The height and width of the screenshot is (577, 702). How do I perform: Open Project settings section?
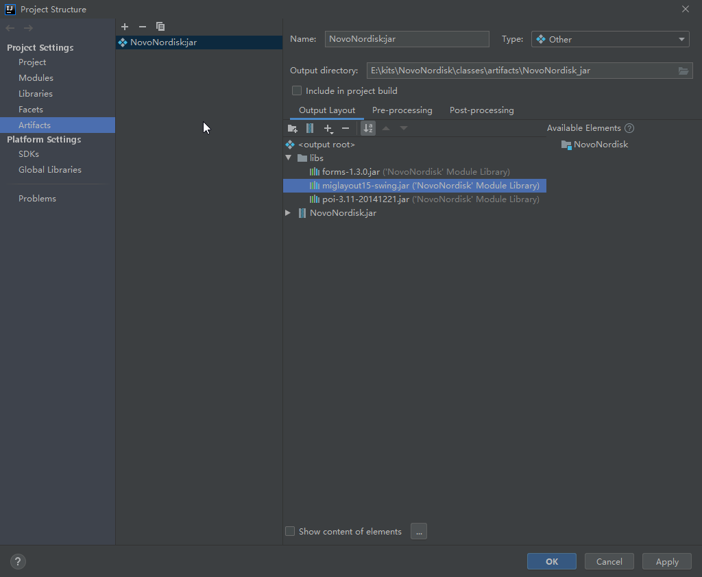tap(32, 62)
